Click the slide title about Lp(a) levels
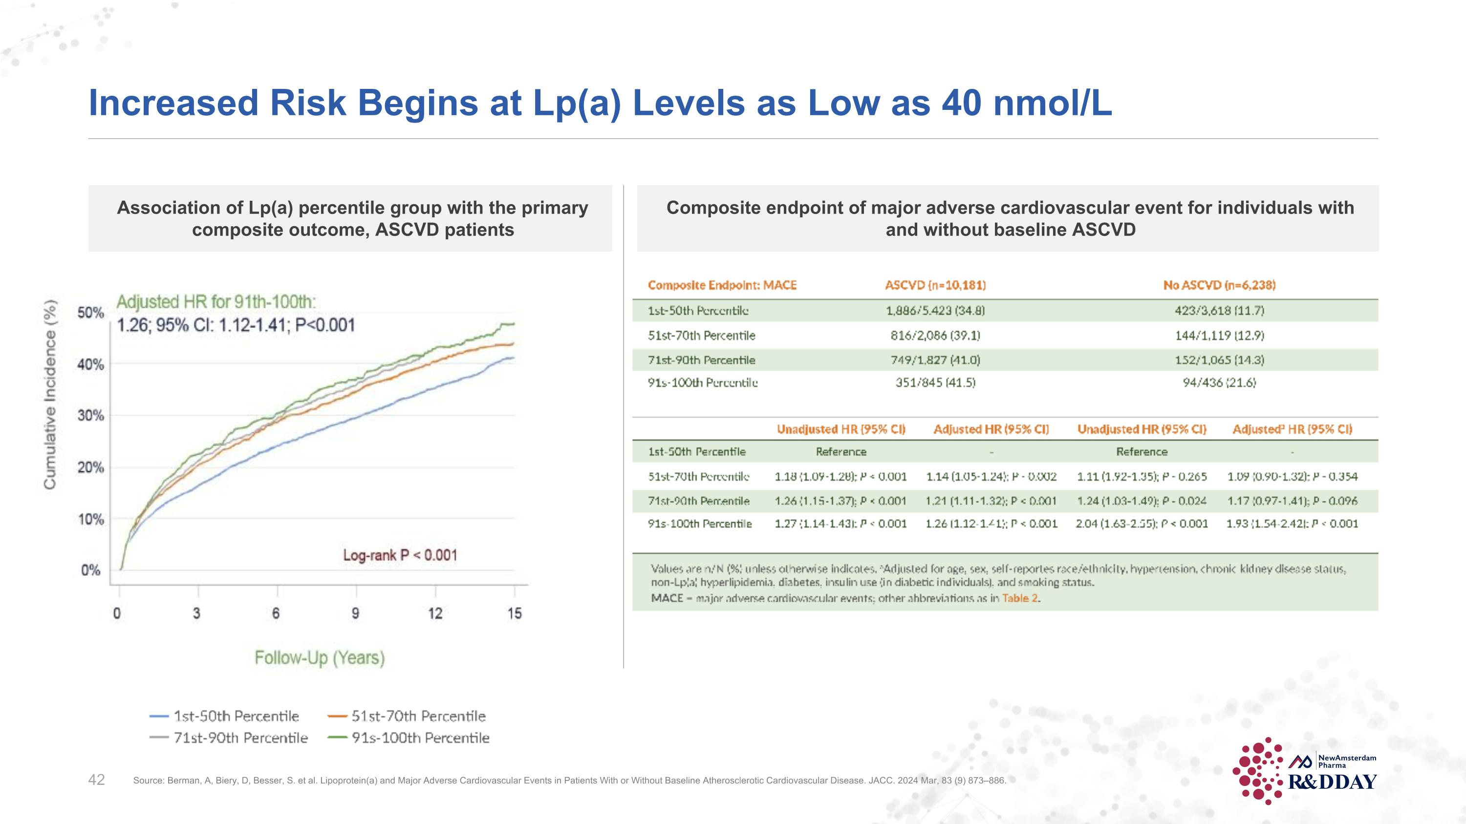The image size is (1466, 824). pos(600,103)
